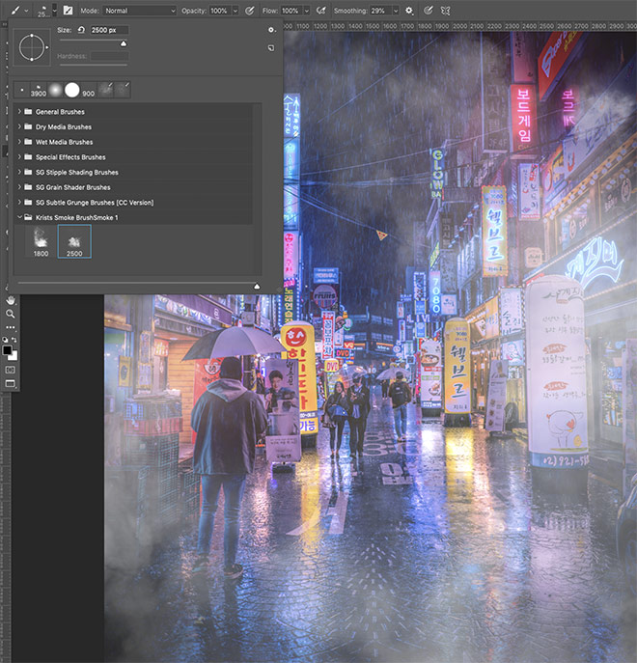Reset default foreground and background colors
The width and height of the screenshot is (637, 663).
point(5,340)
